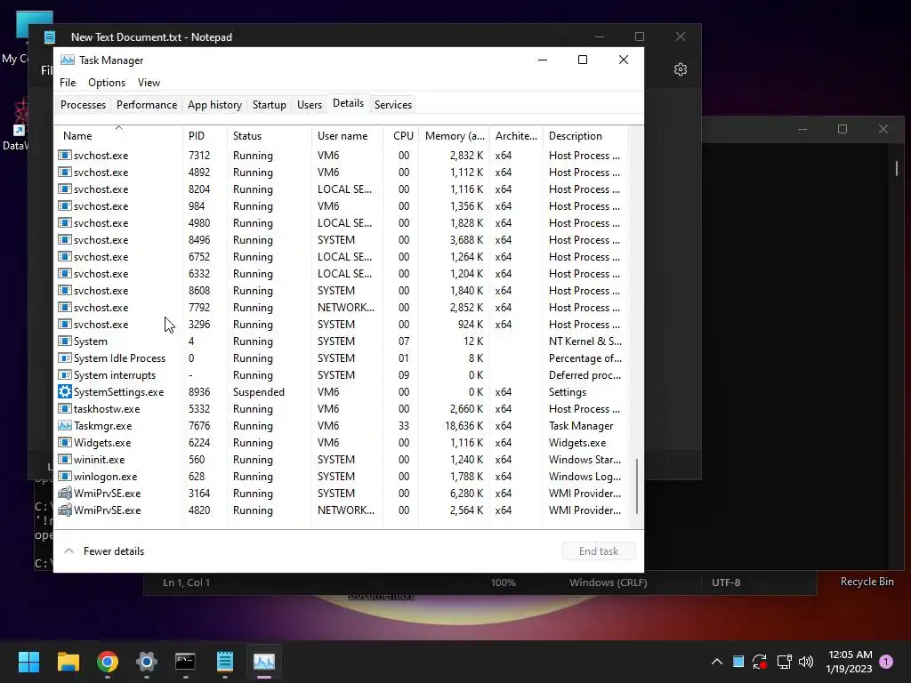Sort by the Memory column header
This screenshot has height=683, width=911.
point(455,136)
